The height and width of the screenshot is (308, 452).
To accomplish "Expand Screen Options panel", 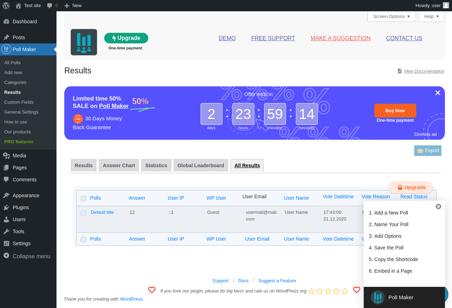I will pyautogui.click(x=392, y=16).
